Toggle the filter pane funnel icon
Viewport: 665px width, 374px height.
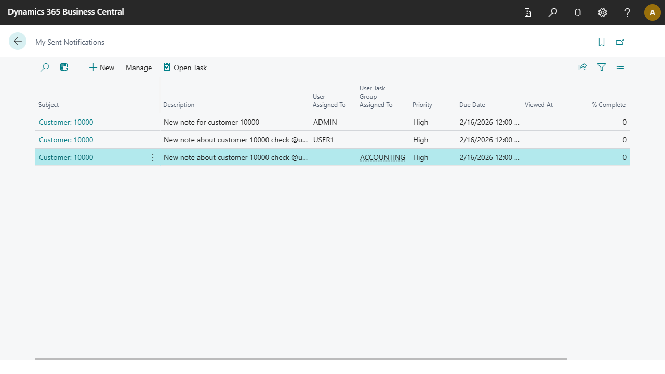tap(602, 68)
